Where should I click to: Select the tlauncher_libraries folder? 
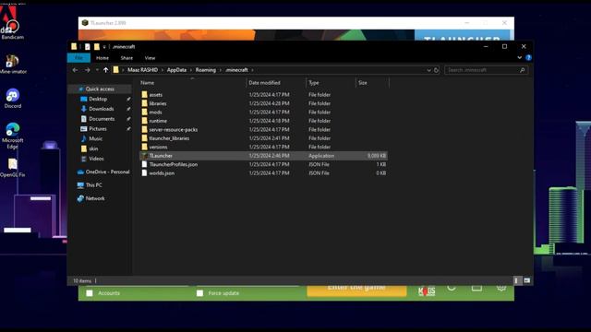pos(263,138)
